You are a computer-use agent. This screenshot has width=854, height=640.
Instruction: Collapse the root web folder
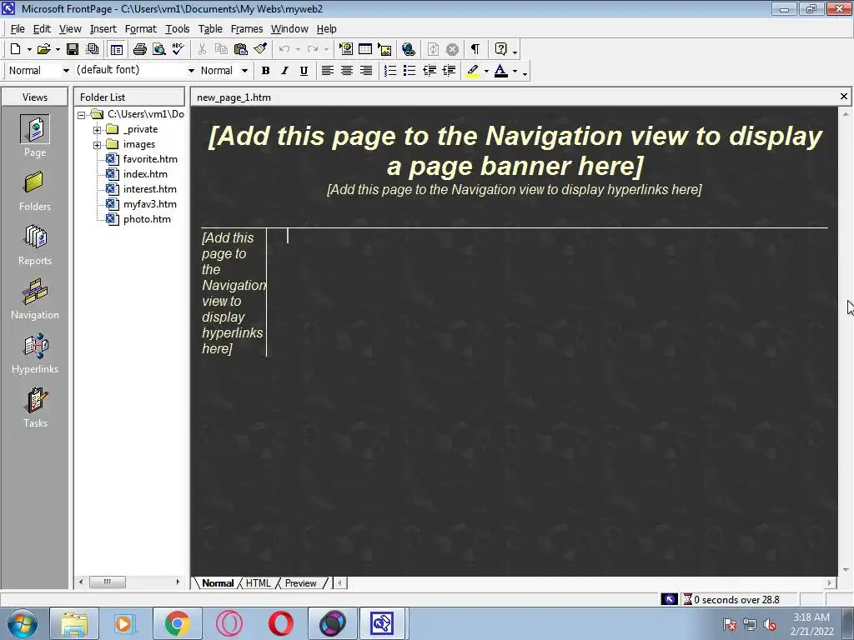[x=82, y=115]
